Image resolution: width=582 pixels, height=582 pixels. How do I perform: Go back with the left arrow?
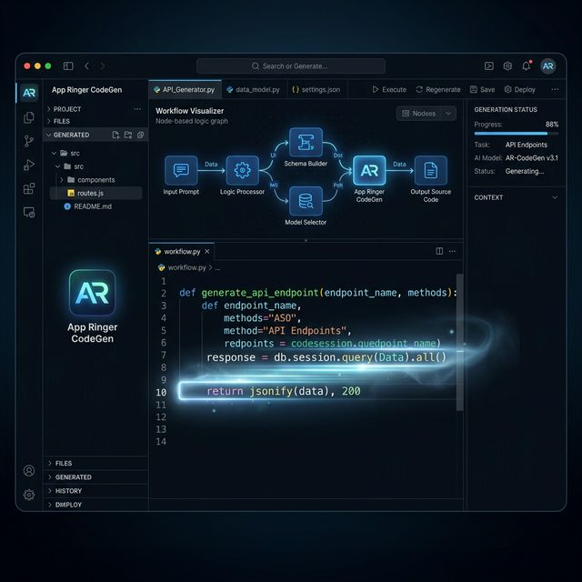click(x=87, y=66)
